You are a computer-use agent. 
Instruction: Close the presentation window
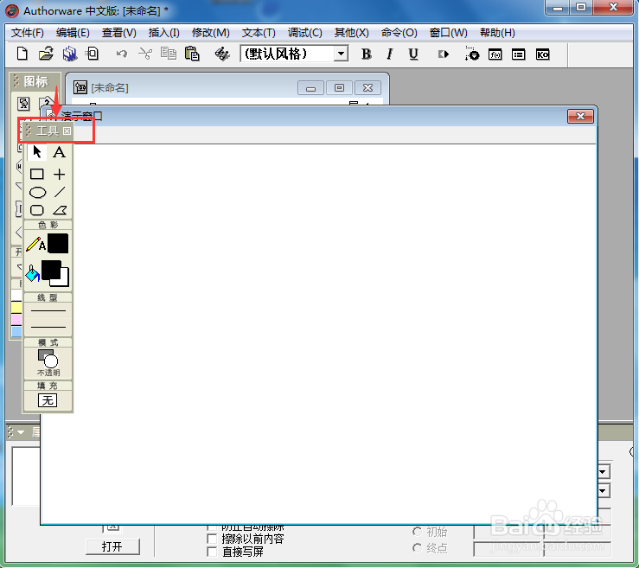pos(580,117)
